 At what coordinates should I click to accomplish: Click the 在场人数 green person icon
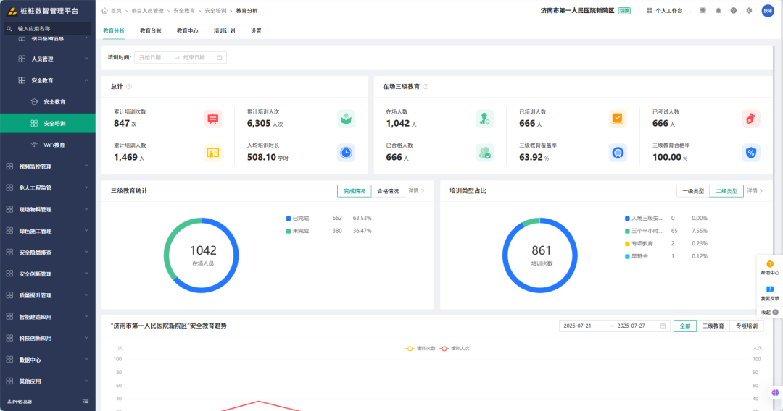(484, 119)
